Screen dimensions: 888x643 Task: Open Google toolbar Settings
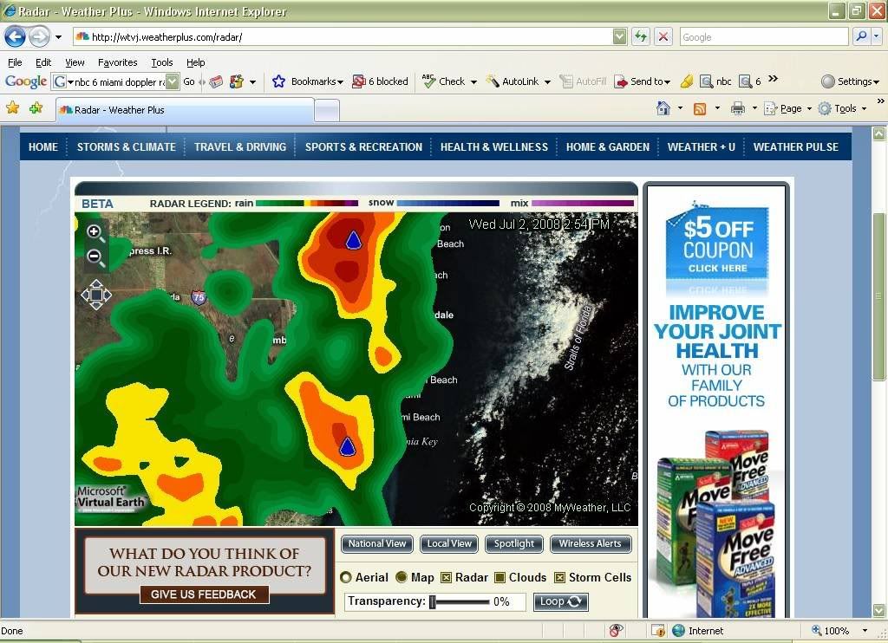pos(850,81)
